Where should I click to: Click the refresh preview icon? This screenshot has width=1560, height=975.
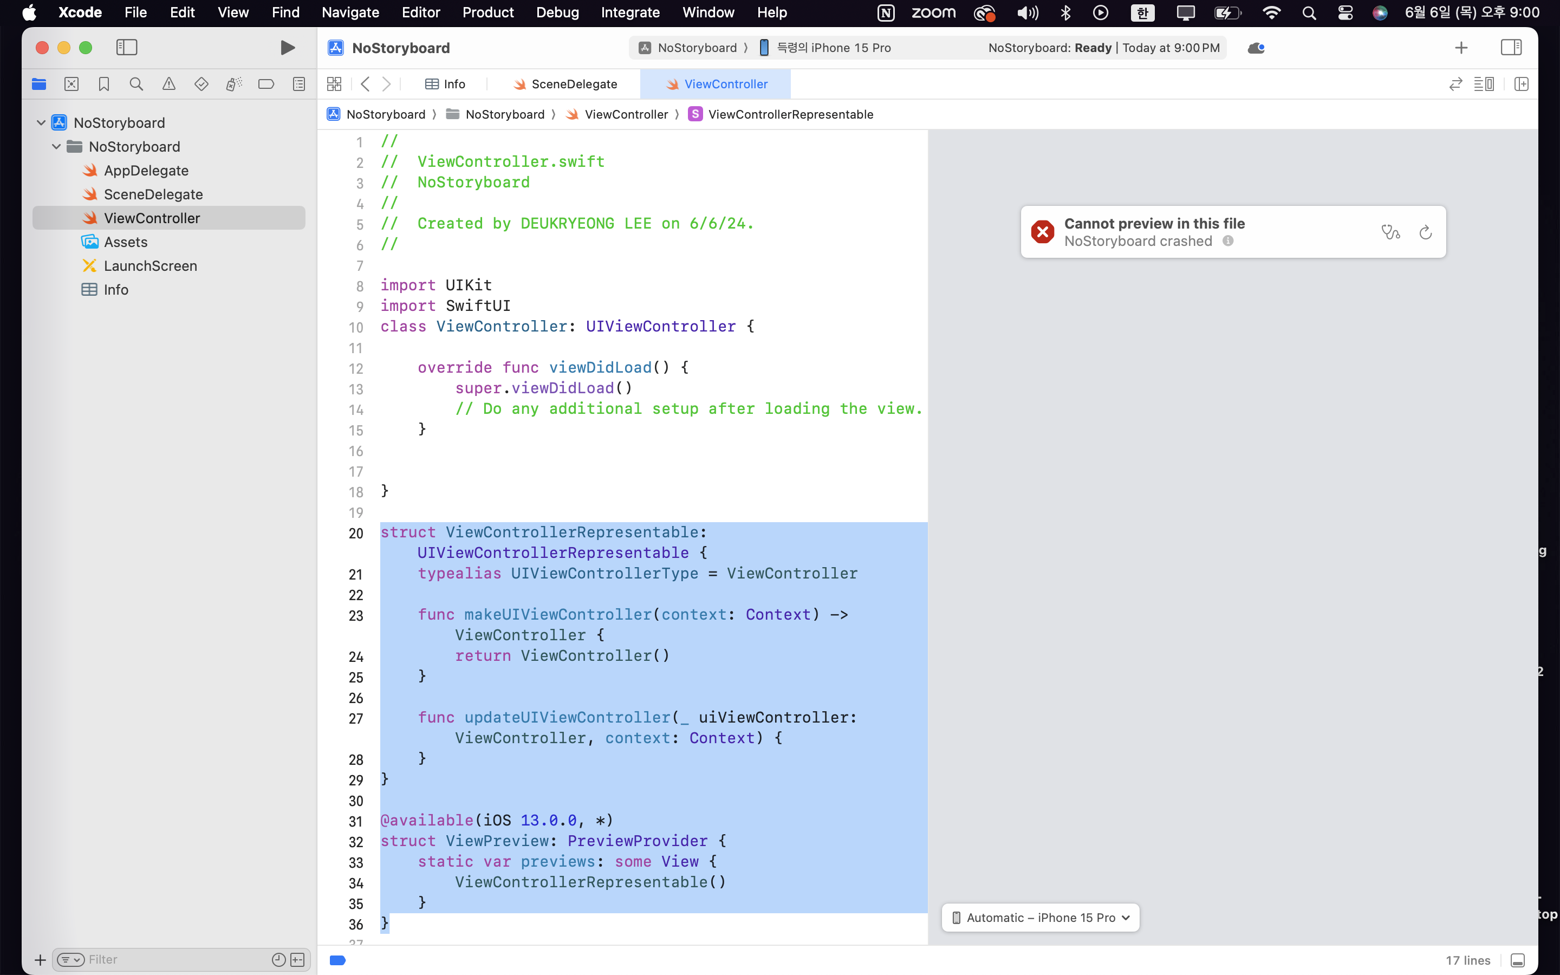click(1425, 232)
